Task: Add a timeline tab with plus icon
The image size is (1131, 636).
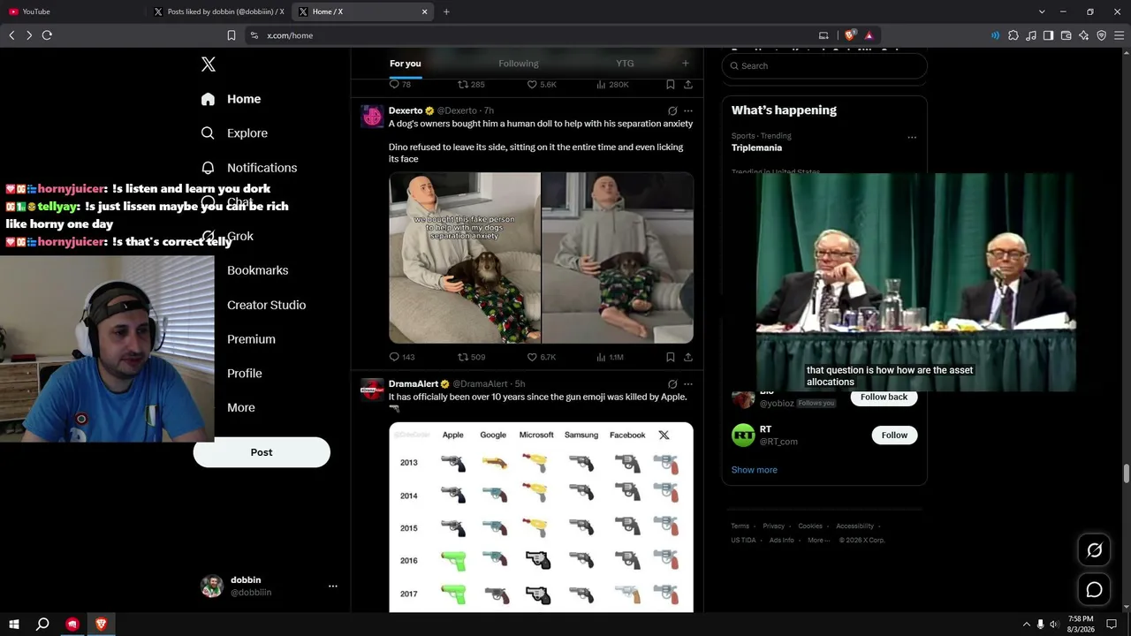Action: click(685, 64)
